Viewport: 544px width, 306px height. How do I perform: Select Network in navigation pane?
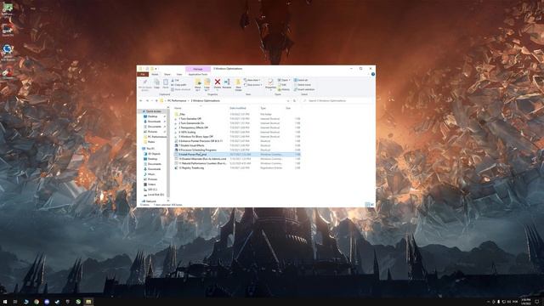[x=151, y=201]
